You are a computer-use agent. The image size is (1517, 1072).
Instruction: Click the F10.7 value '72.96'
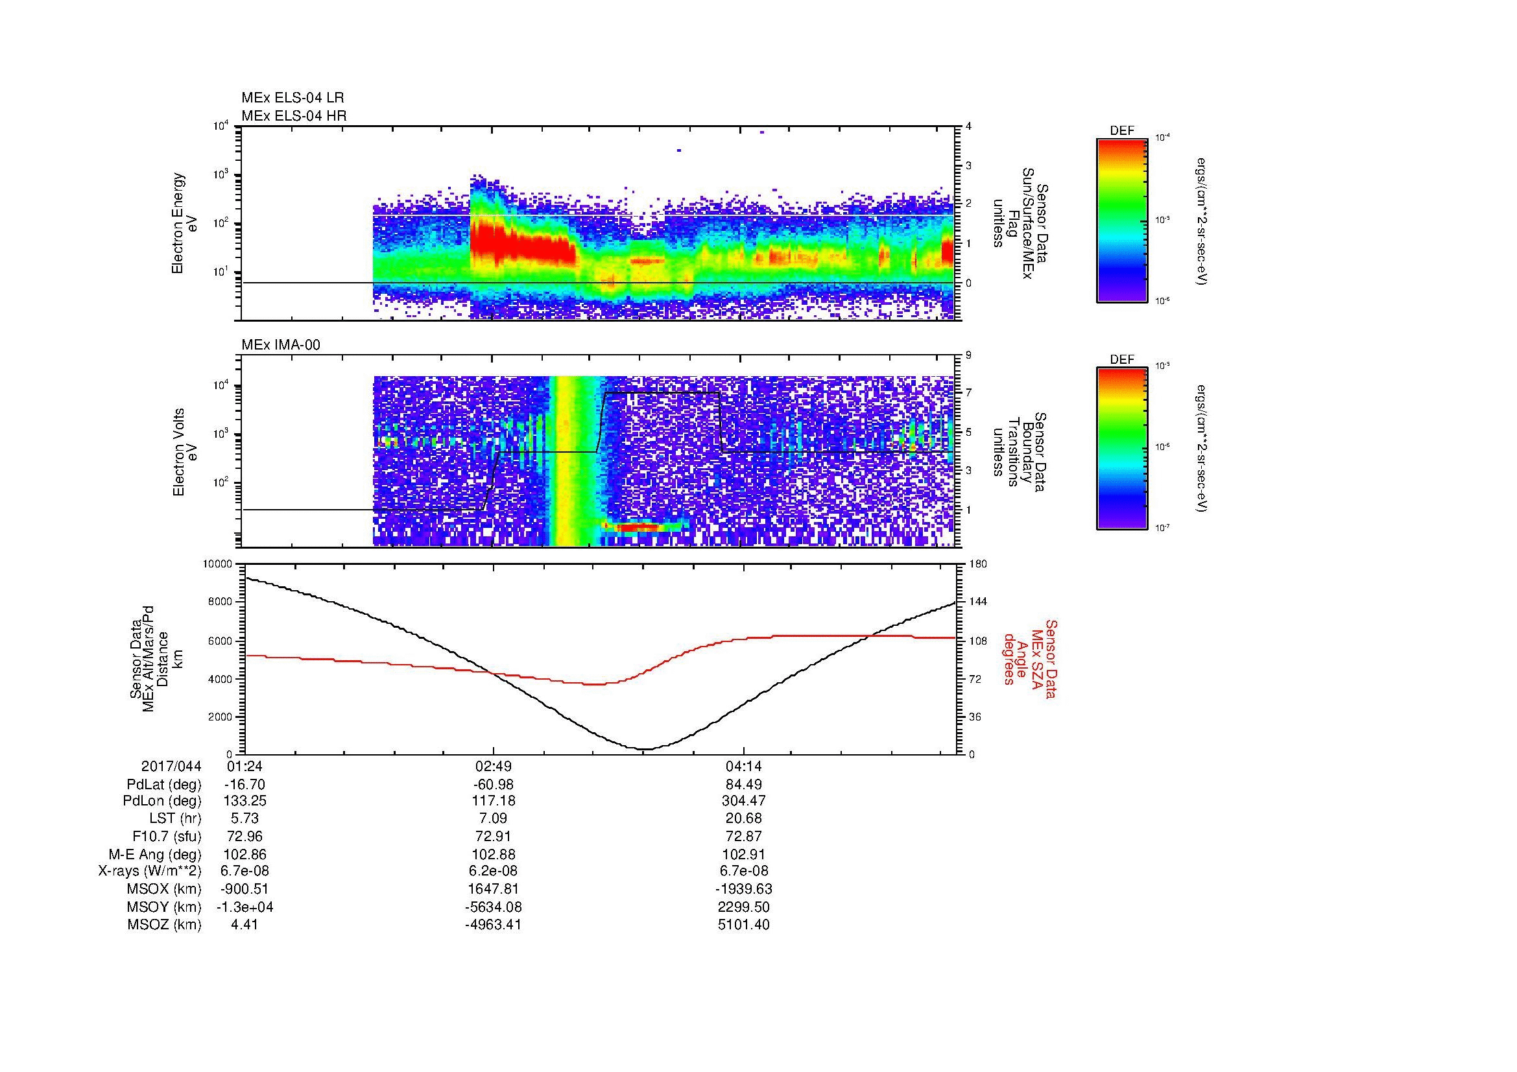pyautogui.click(x=245, y=837)
